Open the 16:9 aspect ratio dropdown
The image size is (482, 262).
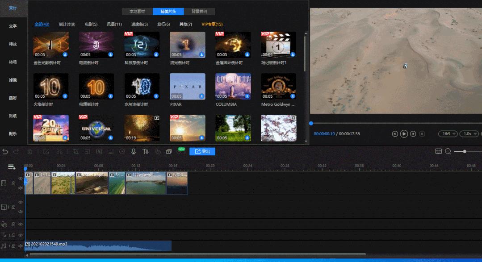[448, 134]
